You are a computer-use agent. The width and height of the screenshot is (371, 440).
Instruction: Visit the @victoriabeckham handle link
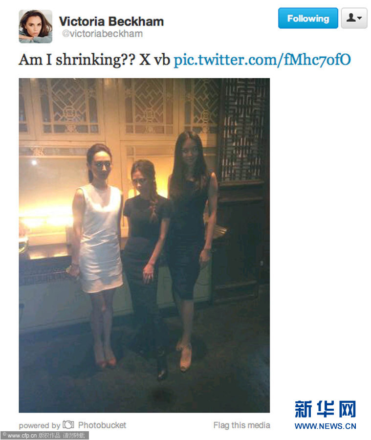[x=102, y=34]
